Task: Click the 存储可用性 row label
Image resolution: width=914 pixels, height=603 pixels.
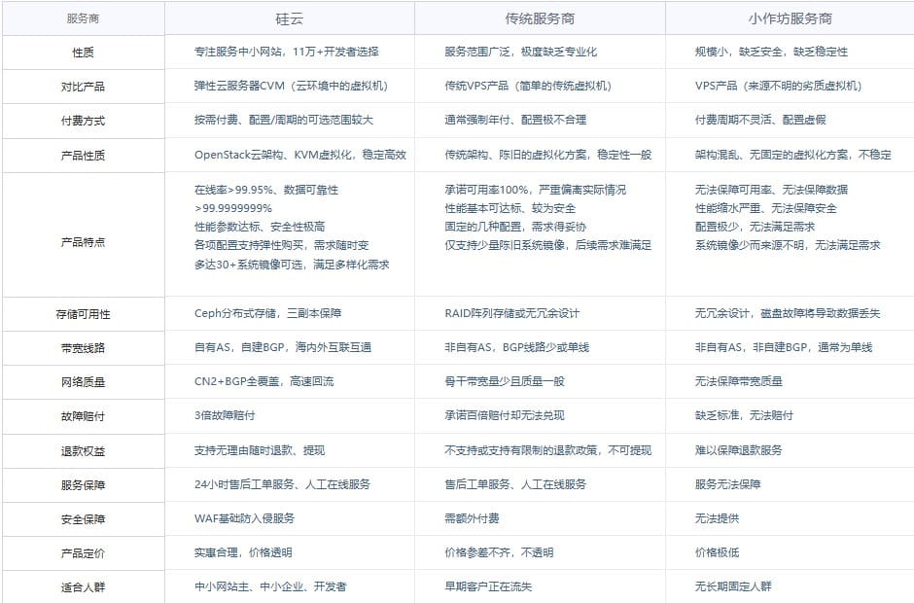Action: (x=85, y=312)
